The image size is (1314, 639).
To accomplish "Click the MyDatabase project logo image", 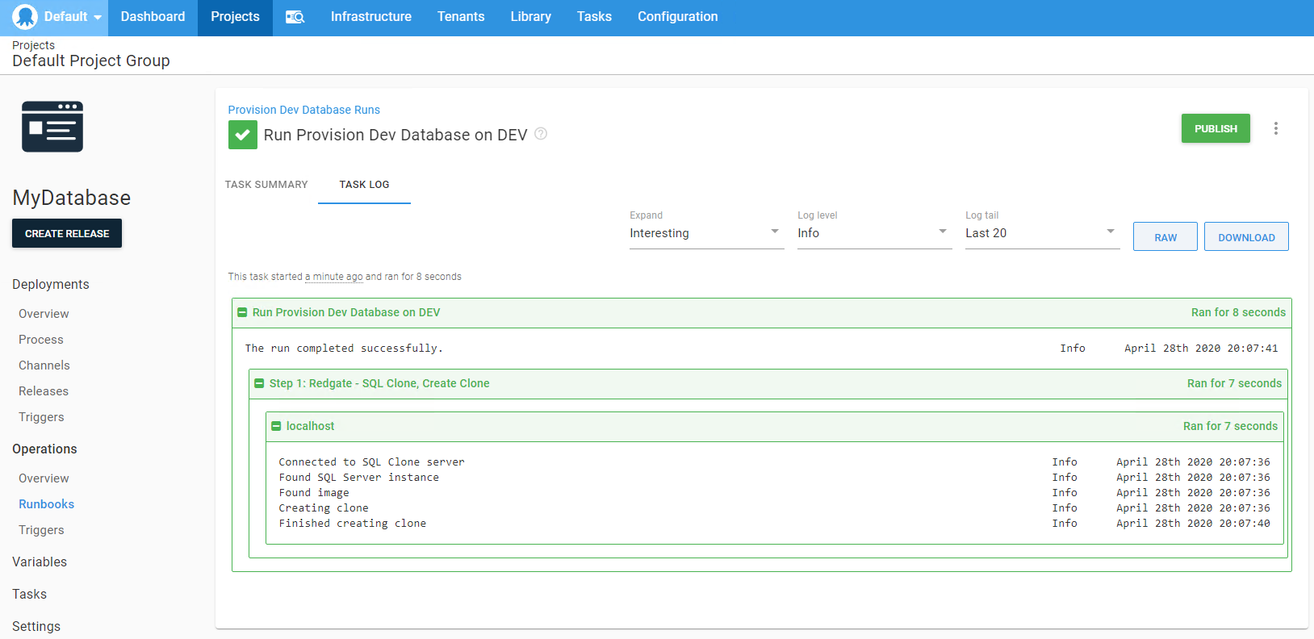I will [x=52, y=127].
